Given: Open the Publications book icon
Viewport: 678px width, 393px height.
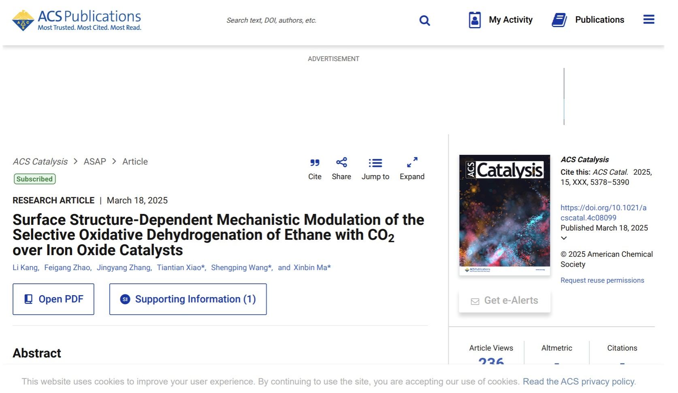Looking at the screenshot, I should point(559,20).
